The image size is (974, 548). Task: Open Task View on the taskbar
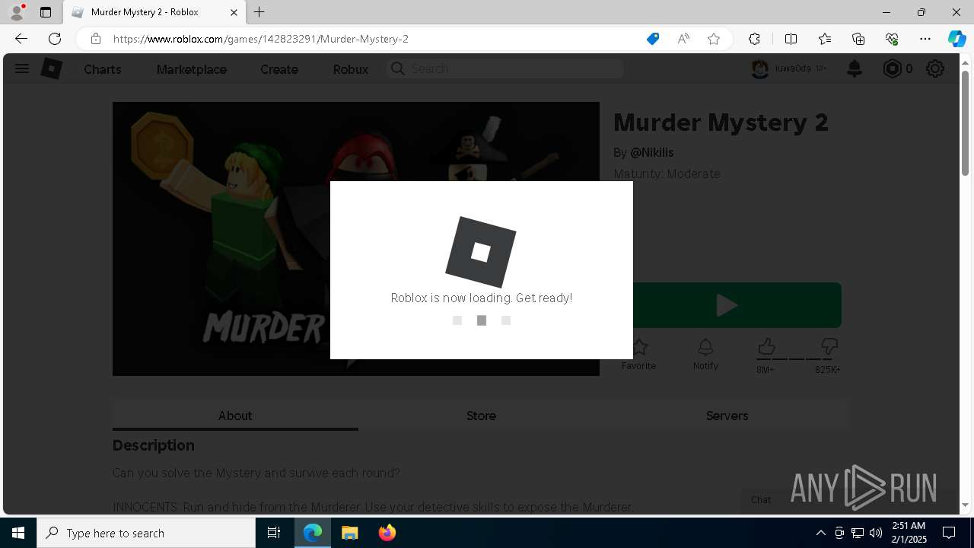click(x=274, y=533)
